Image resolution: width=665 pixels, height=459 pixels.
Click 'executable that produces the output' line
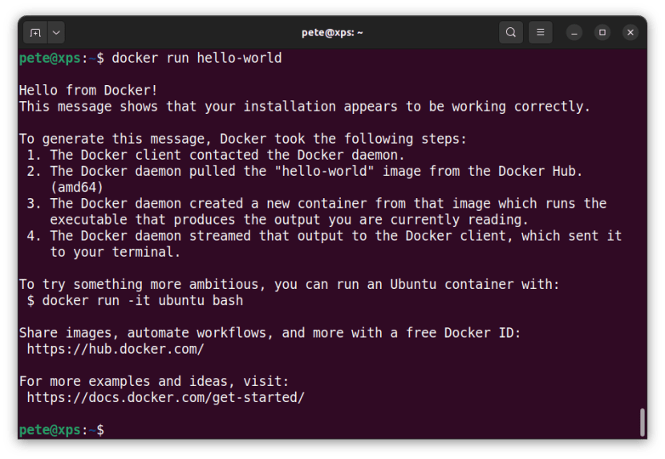[x=290, y=220]
